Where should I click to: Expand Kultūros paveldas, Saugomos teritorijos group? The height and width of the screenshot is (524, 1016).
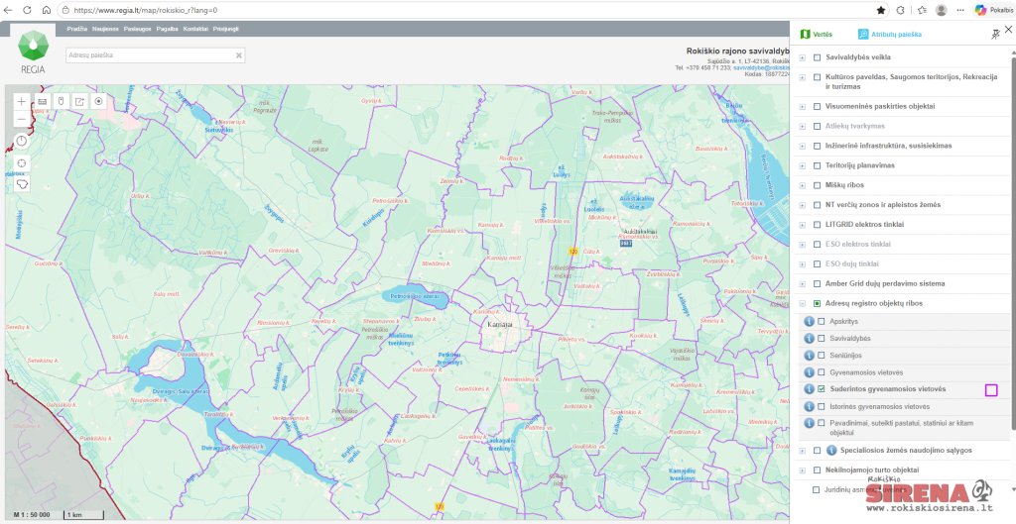(802, 77)
